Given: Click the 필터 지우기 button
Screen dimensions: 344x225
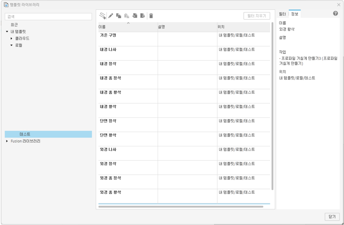Looking at the screenshot, I should click(x=257, y=16).
